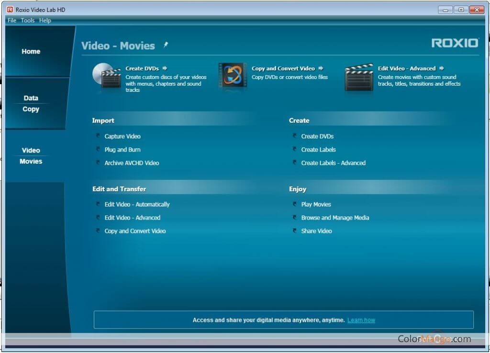
Task: Start Edit Video - Automatically
Action: pos(137,204)
